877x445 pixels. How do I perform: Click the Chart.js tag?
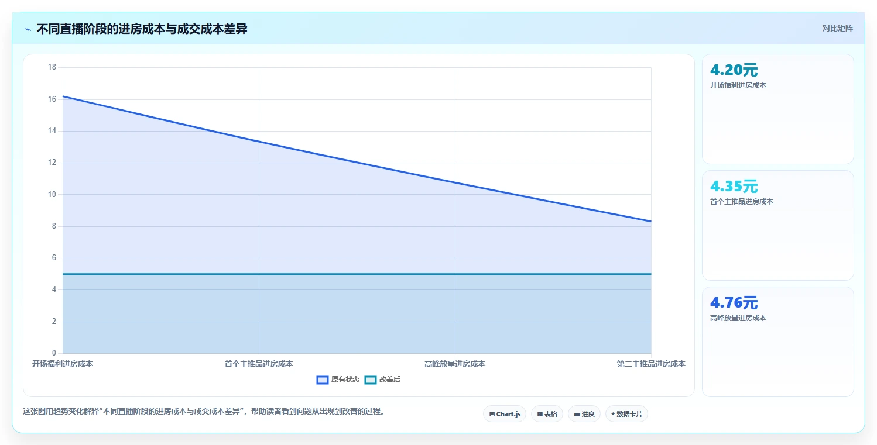pyautogui.click(x=505, y=414)
